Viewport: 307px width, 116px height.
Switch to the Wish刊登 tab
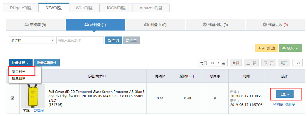[x=84, y=8]
